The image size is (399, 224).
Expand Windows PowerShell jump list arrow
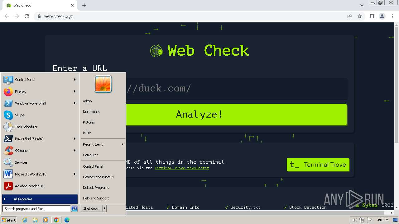(x=75, y=103)
